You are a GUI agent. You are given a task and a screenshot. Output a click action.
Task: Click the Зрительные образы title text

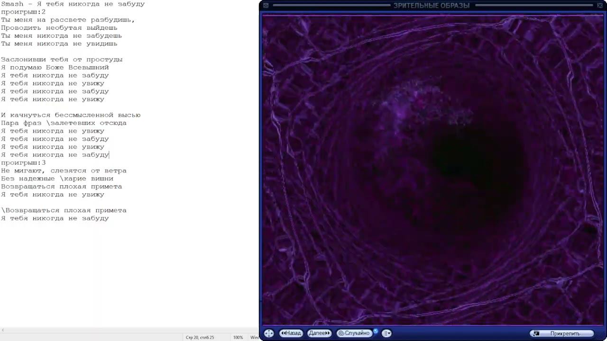(x=431, y=6)
